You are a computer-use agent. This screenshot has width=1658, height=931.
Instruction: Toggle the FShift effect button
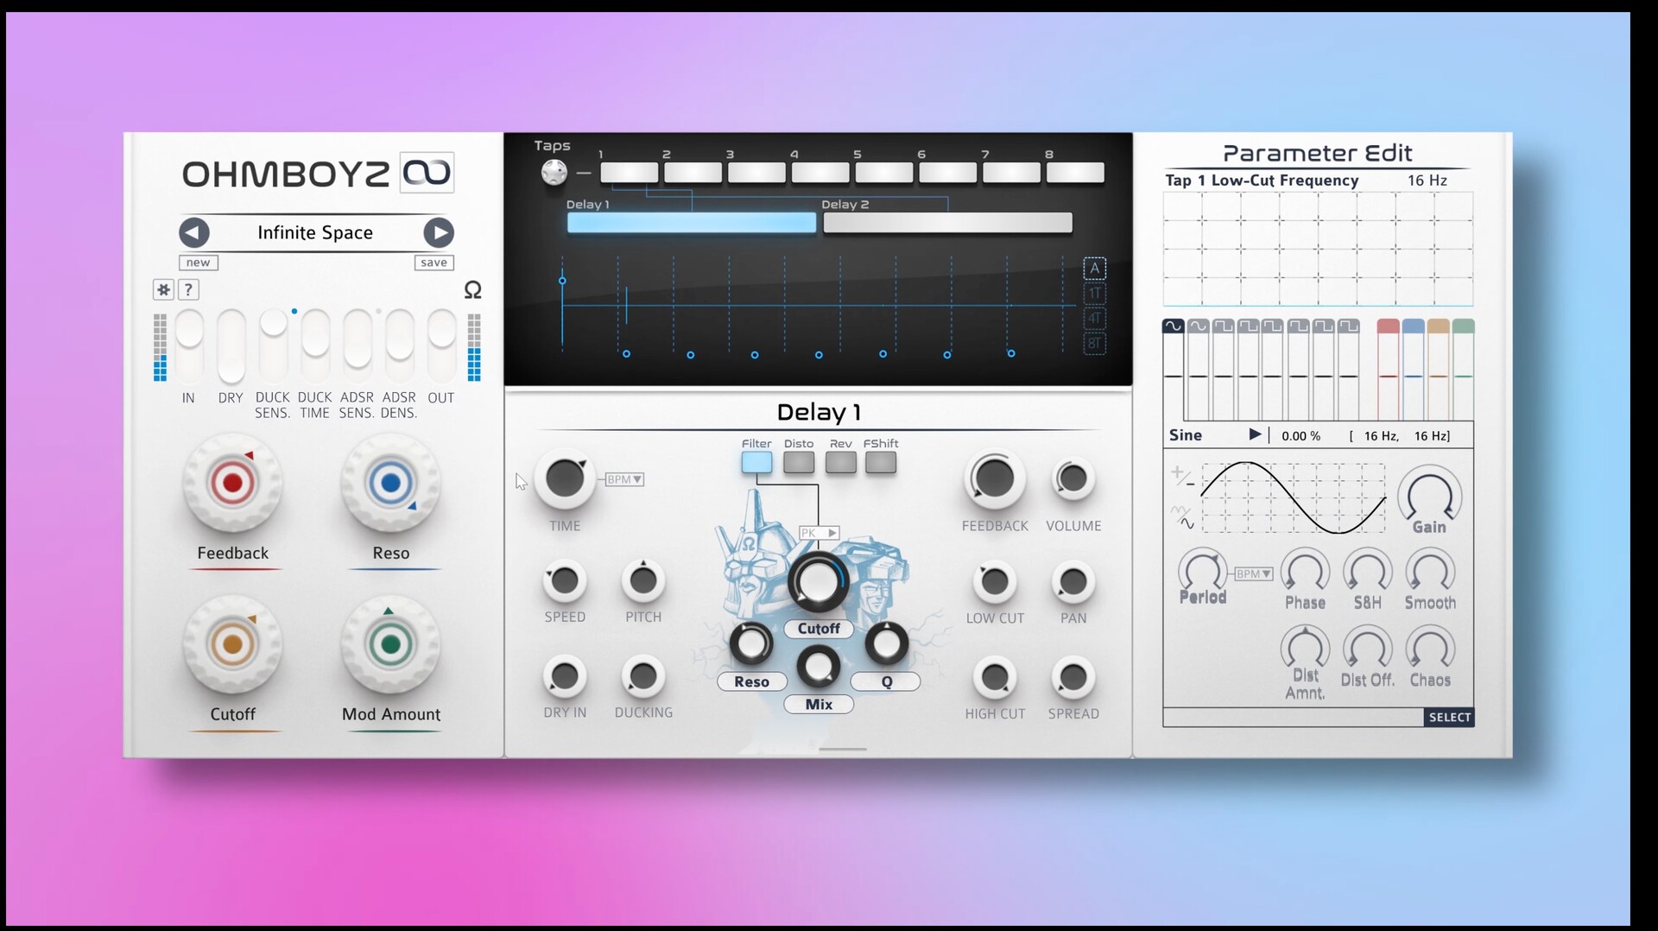pyautogui.click(x=881, y=463)
